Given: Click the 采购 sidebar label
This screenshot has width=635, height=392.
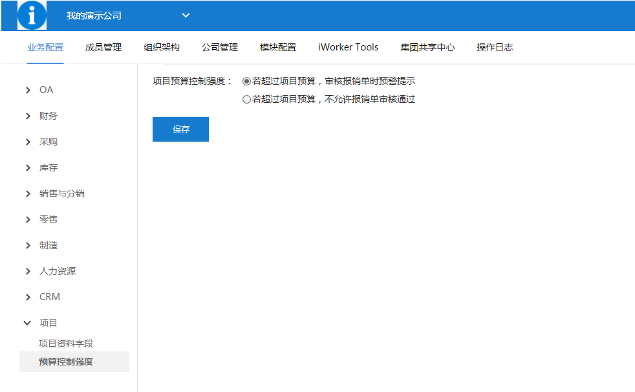Looking at the screenshot, I should 48,142.
